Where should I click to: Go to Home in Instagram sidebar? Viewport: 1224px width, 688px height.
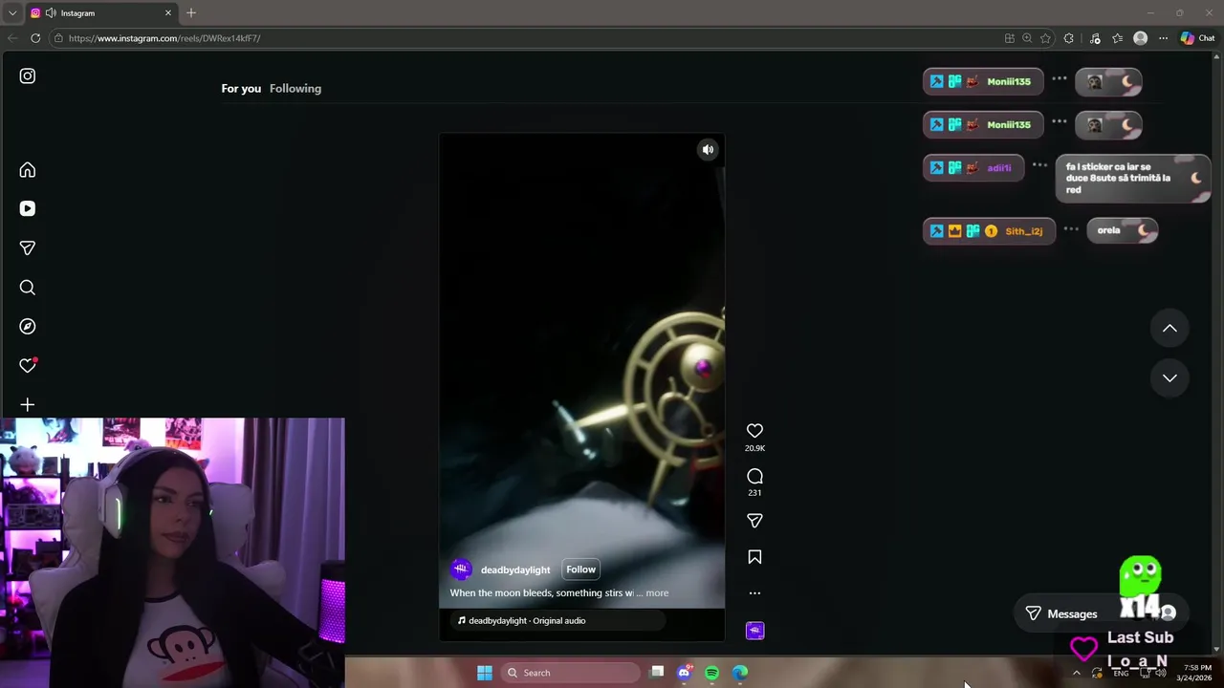(x=28, y=170)
